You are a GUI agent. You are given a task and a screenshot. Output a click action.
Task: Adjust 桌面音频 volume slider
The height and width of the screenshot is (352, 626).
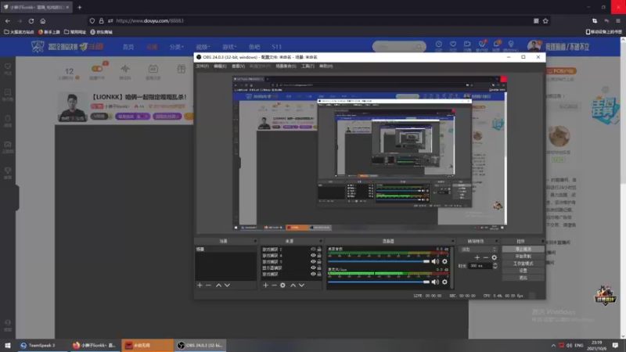pos(379,261)
